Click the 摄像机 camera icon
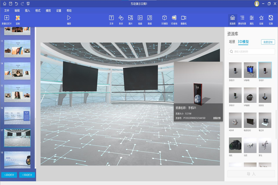The height and width of the screenshot is (185, 278). click(x=183, y=18)
